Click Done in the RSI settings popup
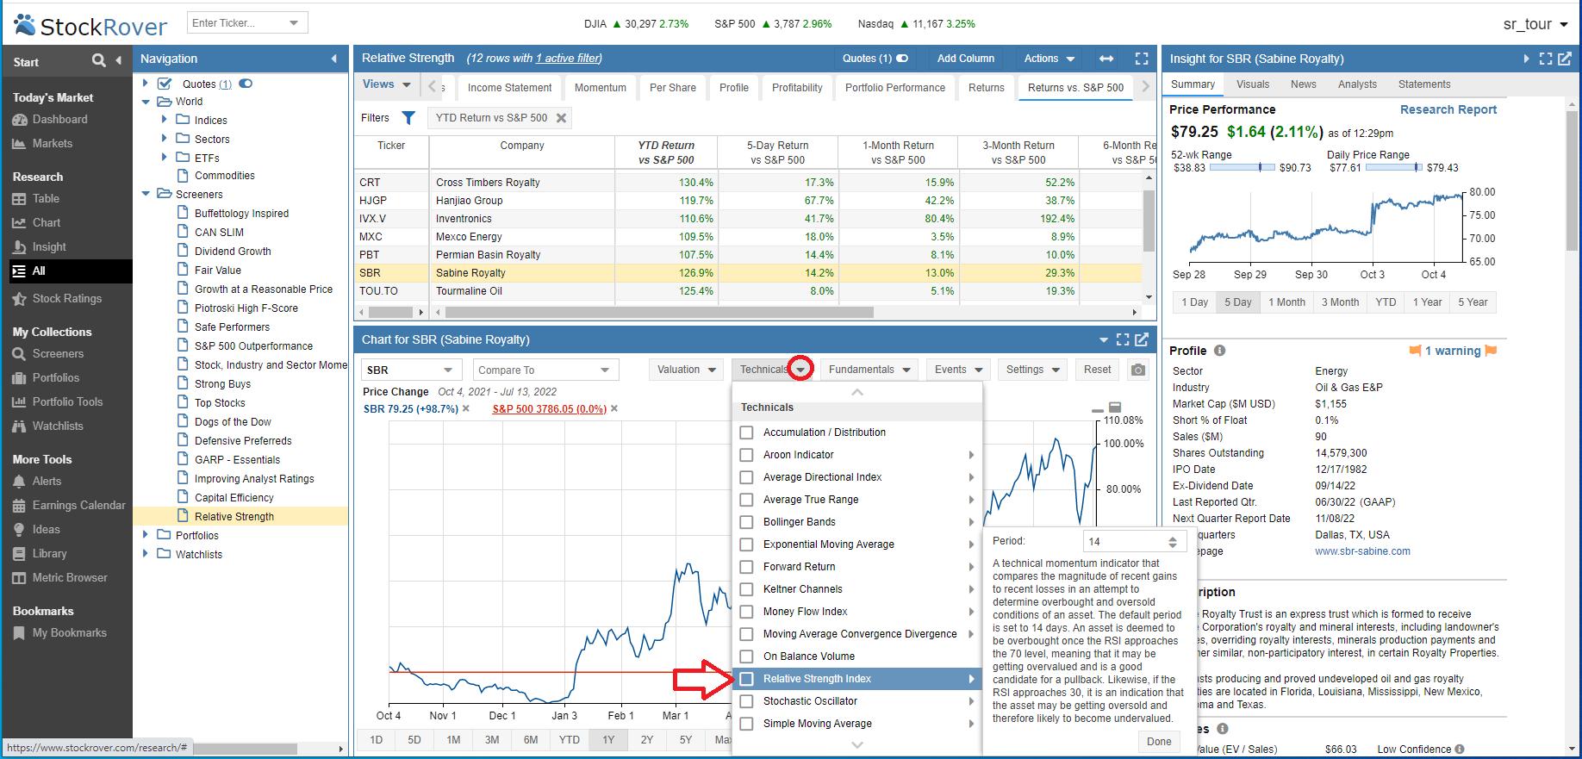 (x=1159, y=742)
